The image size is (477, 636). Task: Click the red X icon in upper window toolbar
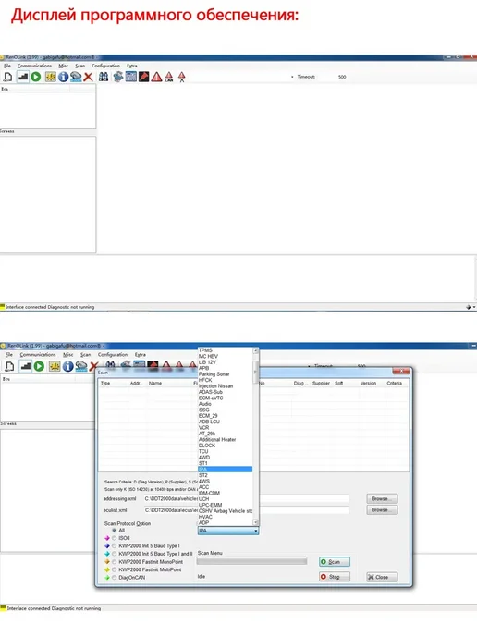coord(88,77)
